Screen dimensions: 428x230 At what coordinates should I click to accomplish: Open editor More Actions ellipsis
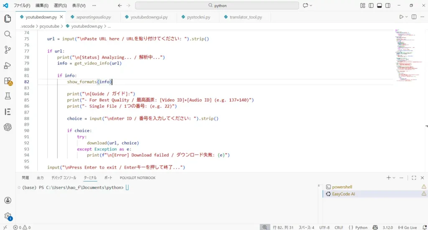coord(422,17)
